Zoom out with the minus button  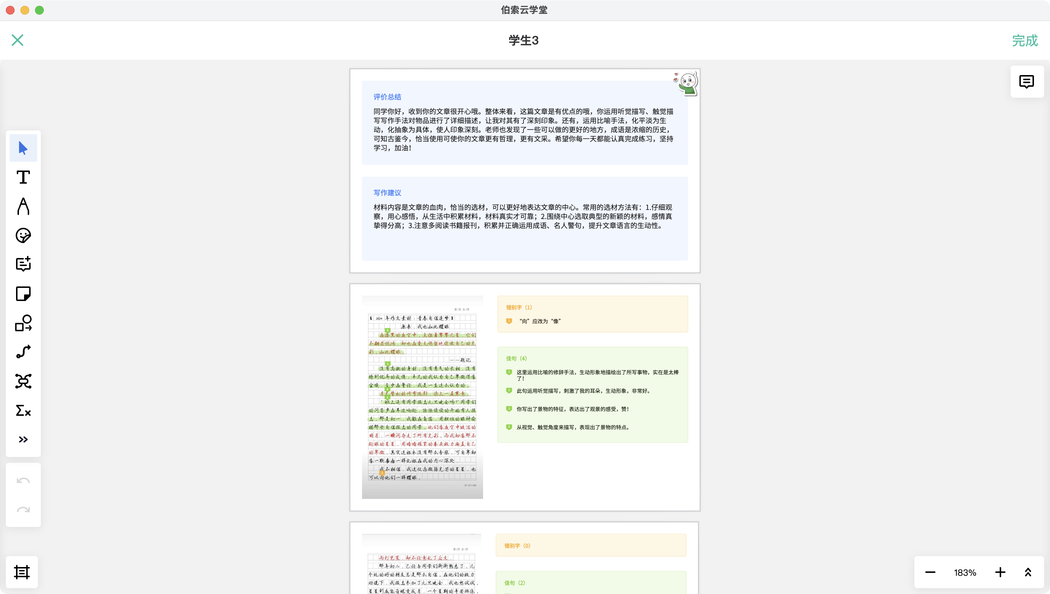coord(930,572)
